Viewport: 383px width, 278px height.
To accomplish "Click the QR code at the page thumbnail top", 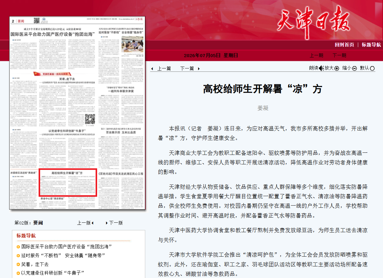I will (x=36, y=21).
